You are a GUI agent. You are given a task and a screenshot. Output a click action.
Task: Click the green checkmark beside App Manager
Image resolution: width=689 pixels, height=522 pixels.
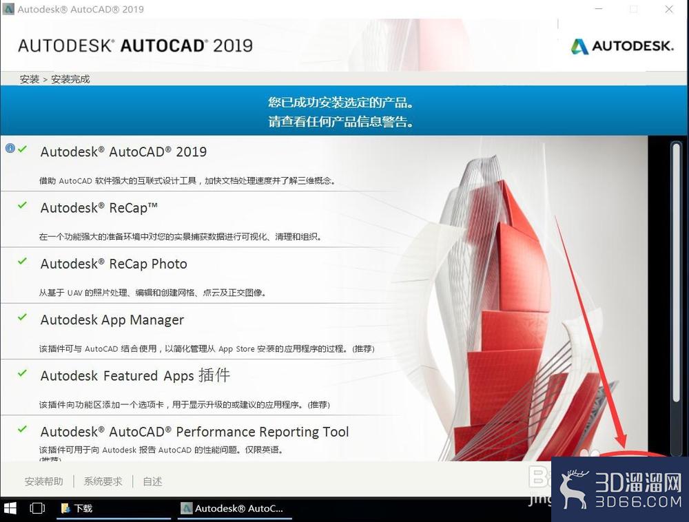[22, 317]
